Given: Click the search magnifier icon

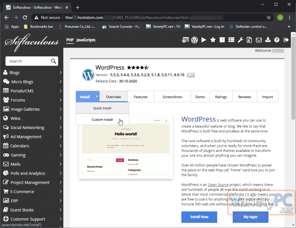Looking at the screenshot, I should 53,61.
